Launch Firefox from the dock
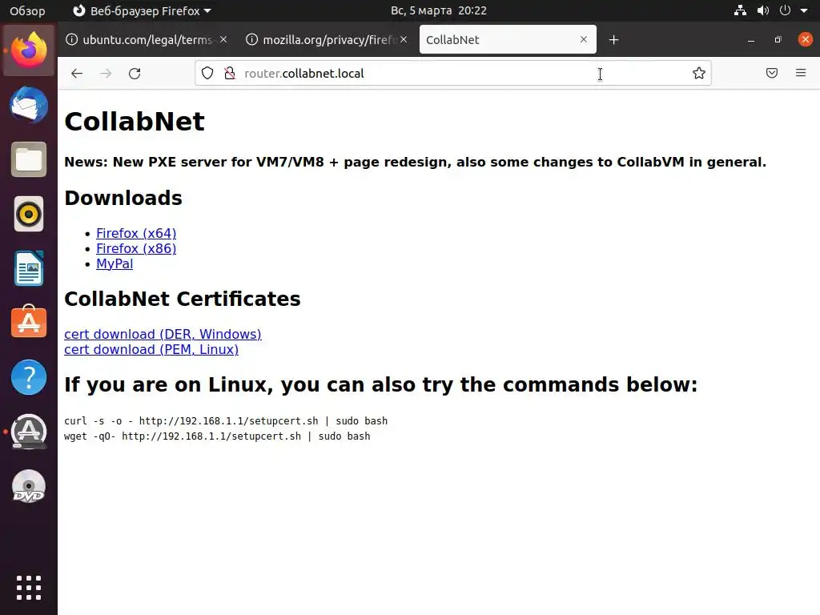This screenshot has height=615, width=820. (x=29, y=50)
